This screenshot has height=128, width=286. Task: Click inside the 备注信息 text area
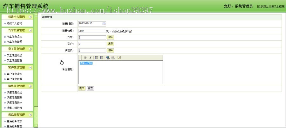click(x=120, y=72)
